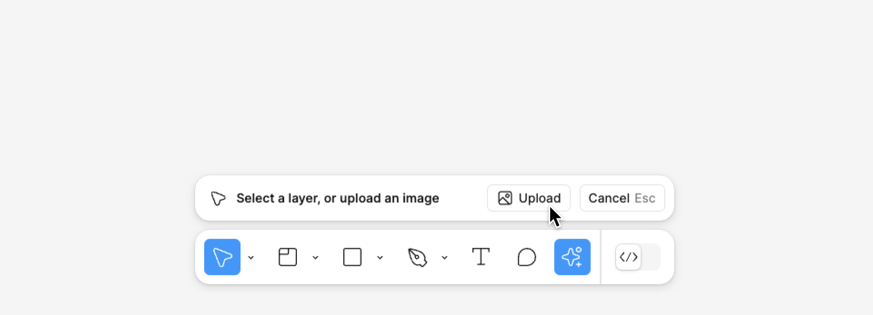Select the Comment bubble tool
Screen dimensions: 873x315
[527, 257]
